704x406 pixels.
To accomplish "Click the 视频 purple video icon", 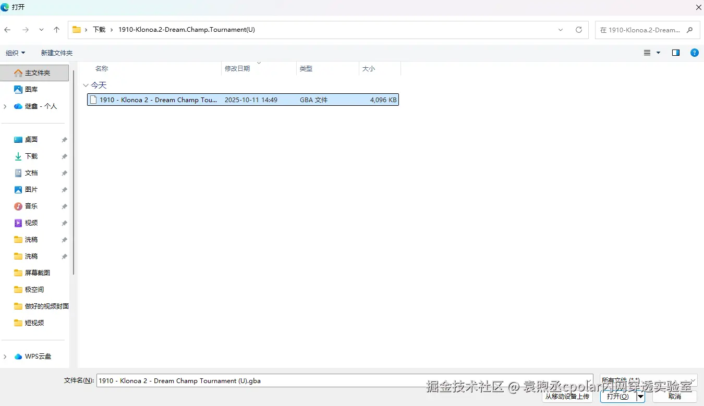I will click(x=18, y=223).
